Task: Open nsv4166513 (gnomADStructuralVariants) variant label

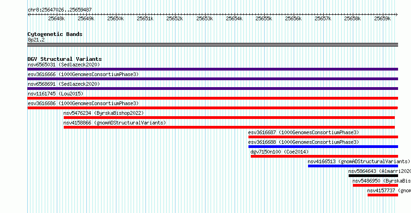Action: click(x=359, y=161)
